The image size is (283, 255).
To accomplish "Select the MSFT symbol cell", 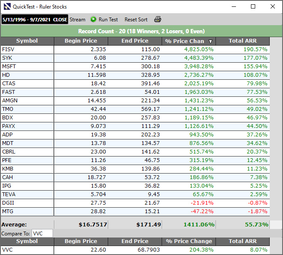I will (27, 67).
